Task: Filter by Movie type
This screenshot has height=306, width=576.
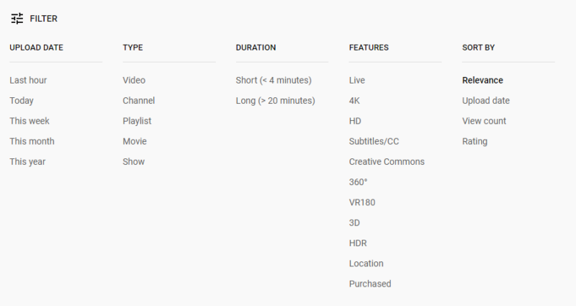Action: click(135, 141)
